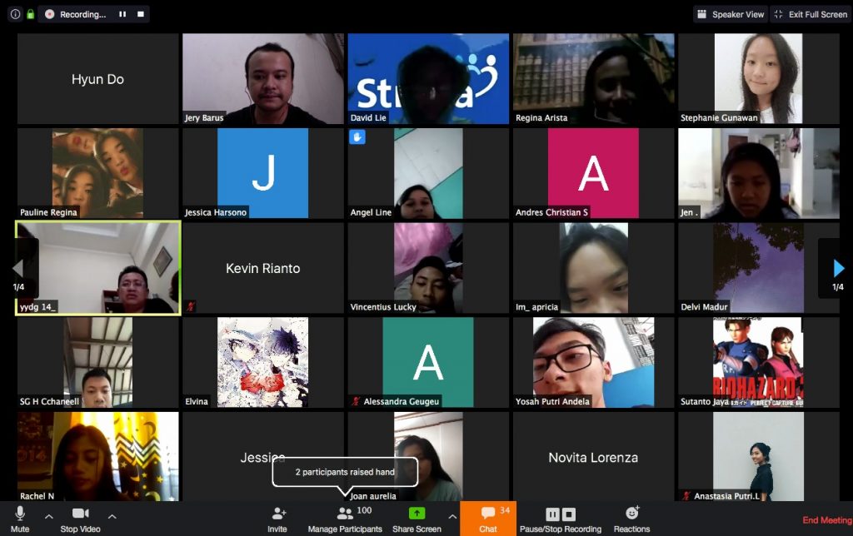Go to the next page of participants
853x536 pixels.
point(838,268)
